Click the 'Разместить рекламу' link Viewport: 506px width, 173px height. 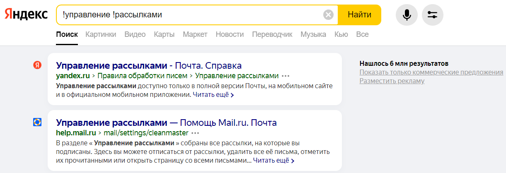point(392,81)
